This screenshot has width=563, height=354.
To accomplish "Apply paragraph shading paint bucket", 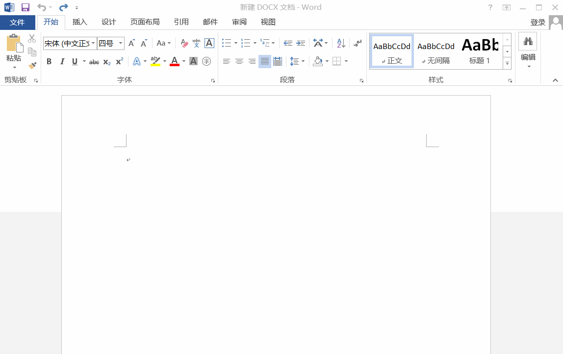I will click(318, 61).
